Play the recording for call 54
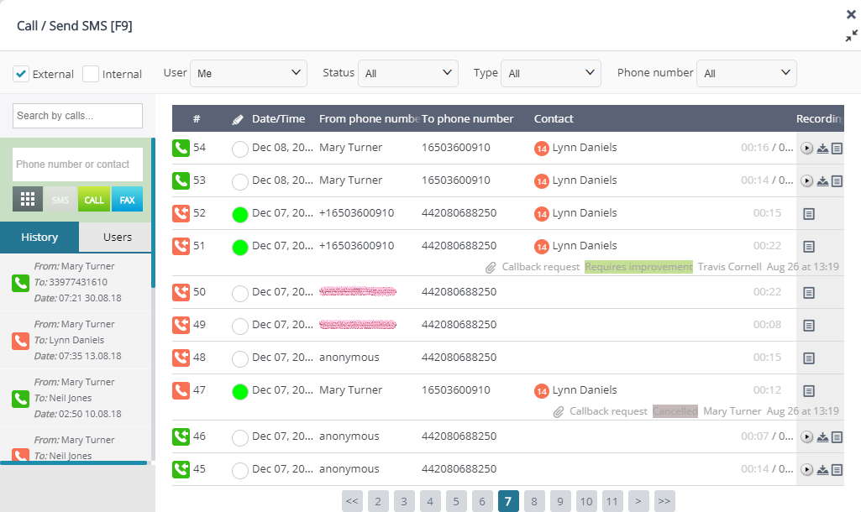 click(806, 148)
